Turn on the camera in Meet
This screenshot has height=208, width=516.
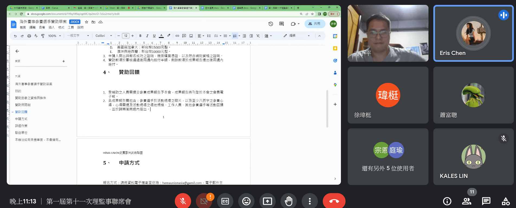click(204, 201)
